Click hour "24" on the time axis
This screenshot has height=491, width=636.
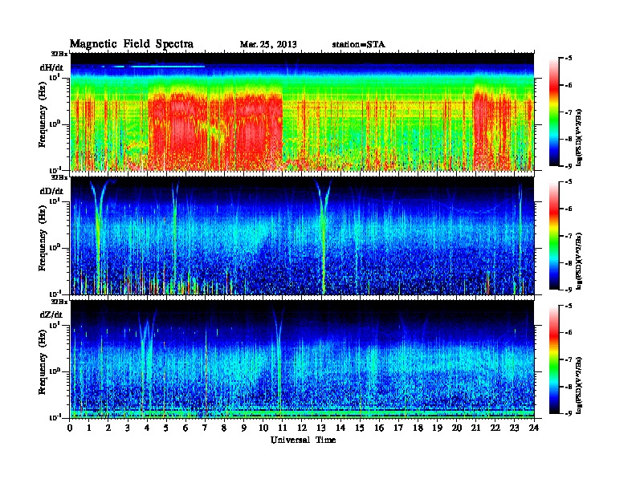tap(534, 428)
